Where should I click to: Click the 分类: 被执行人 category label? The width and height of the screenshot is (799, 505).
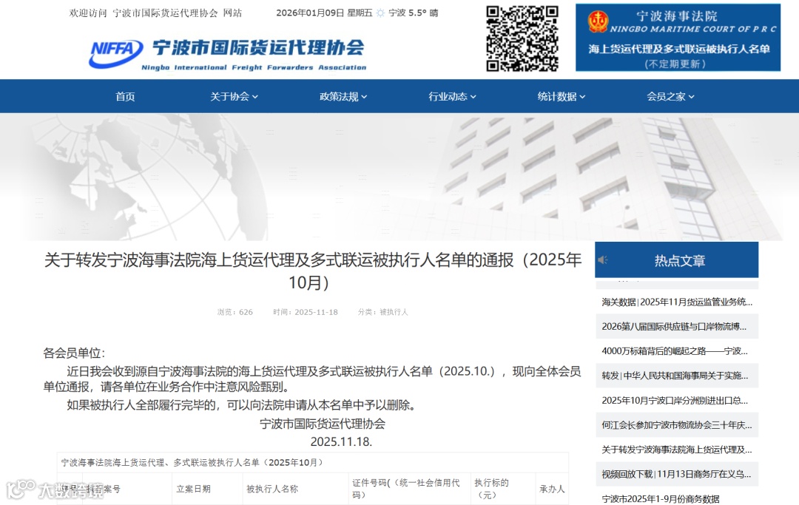coord(383,312)
